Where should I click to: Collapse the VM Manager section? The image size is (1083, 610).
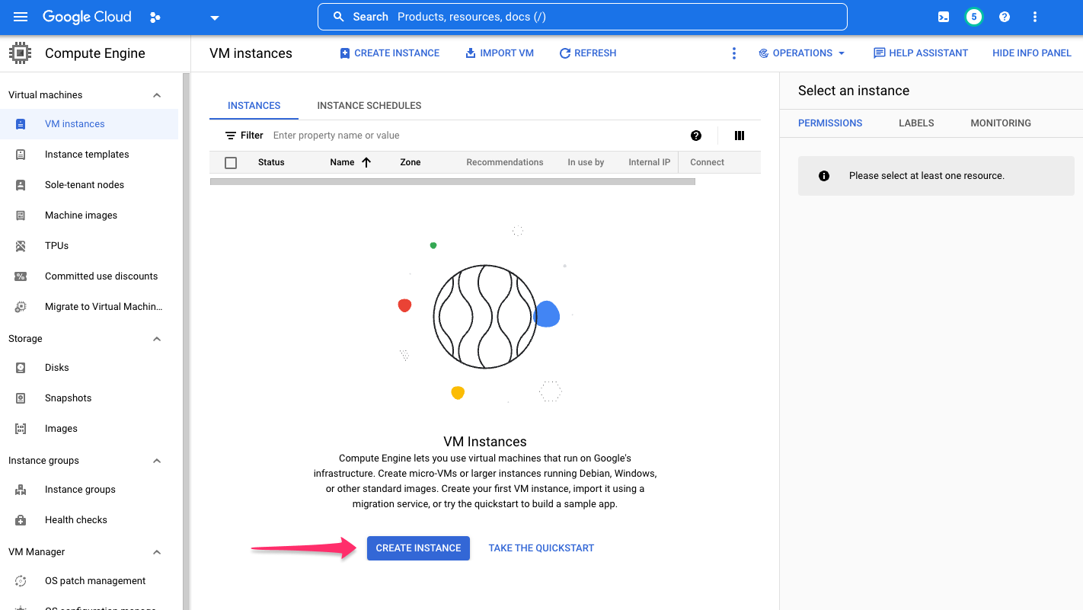pos(156,551)
